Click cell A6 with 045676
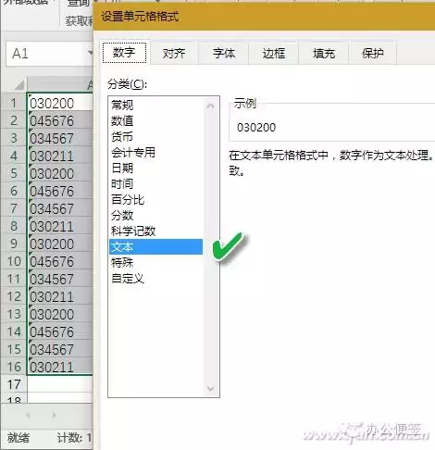Image resolution: width=435 pixels, height=450 pixels. [60, 191]
